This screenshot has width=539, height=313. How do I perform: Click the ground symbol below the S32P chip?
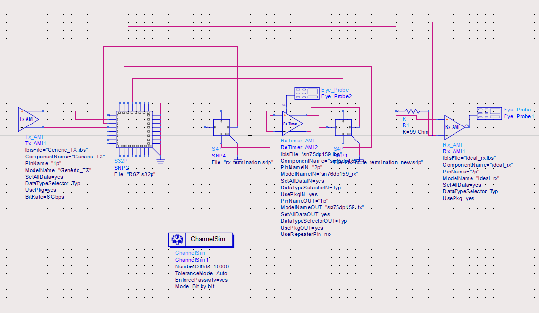160,161
